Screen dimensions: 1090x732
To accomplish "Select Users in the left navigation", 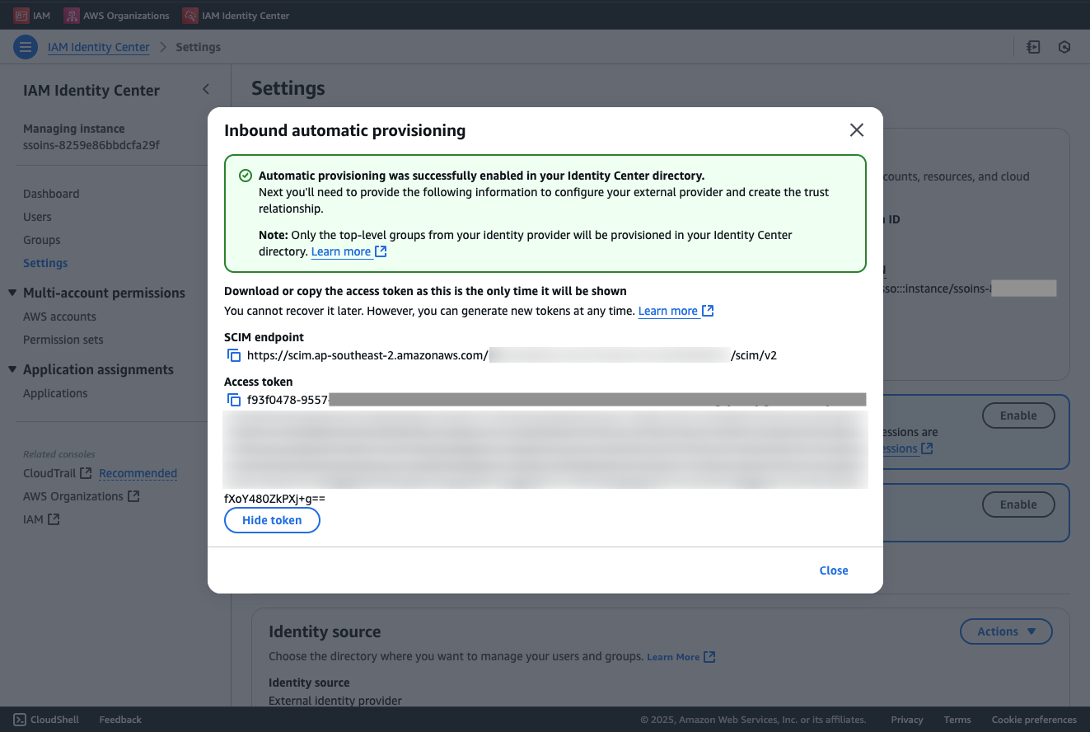I will (37, 216).
